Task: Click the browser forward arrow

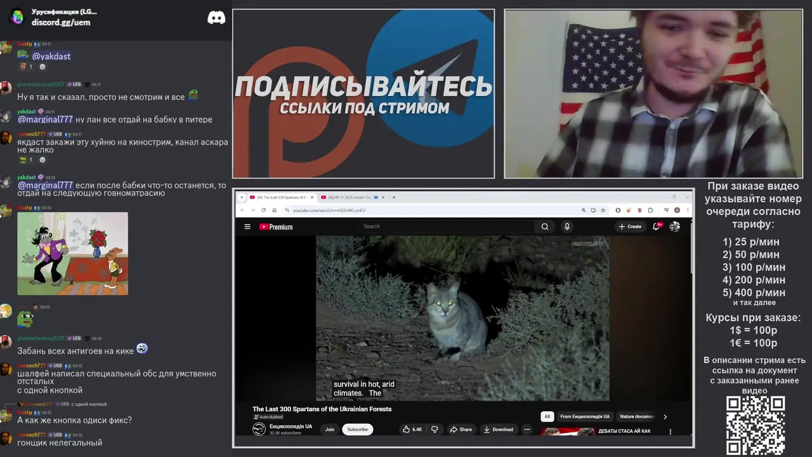Action: (x=252, y=210)
